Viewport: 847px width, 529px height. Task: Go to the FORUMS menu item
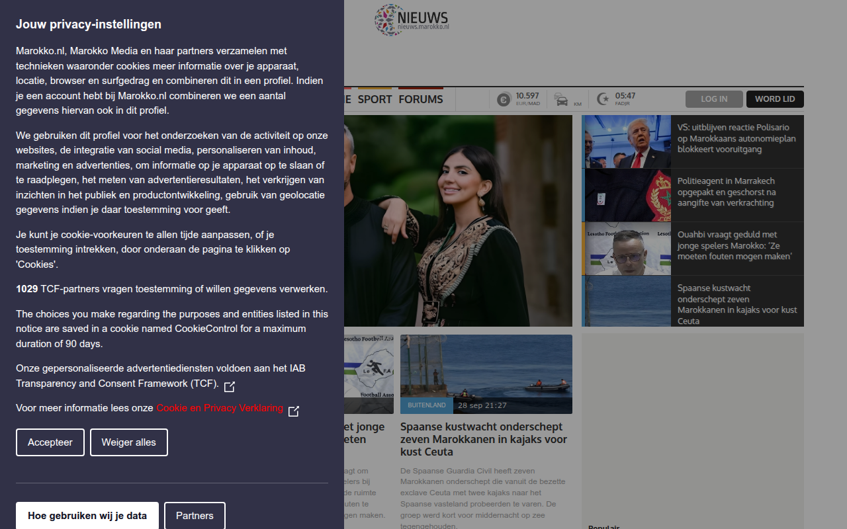(421, 99)
